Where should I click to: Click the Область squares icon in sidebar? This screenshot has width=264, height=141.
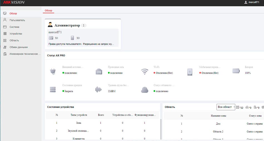(x=5, y=40)
